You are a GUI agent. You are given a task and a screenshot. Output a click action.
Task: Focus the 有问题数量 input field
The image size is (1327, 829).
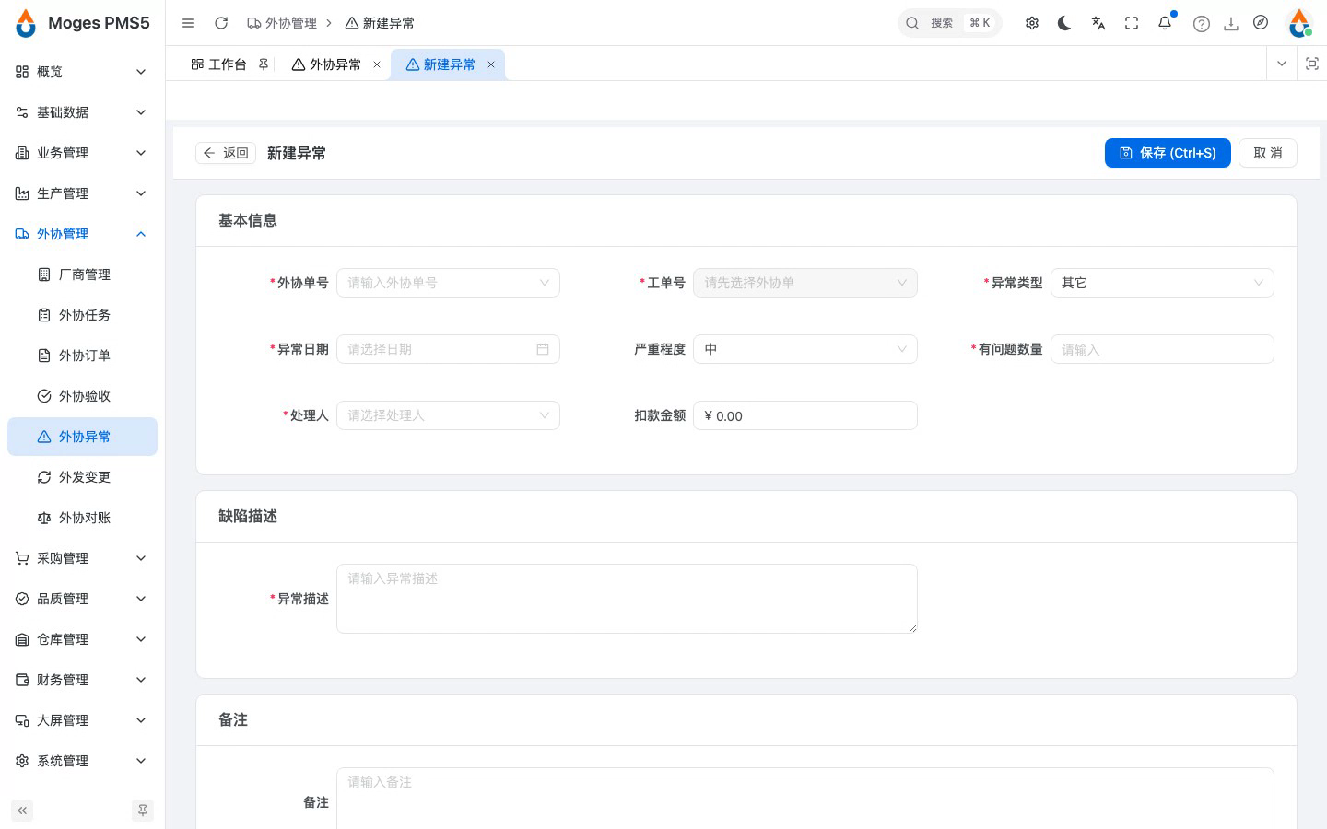click(x=1162, y=349)
